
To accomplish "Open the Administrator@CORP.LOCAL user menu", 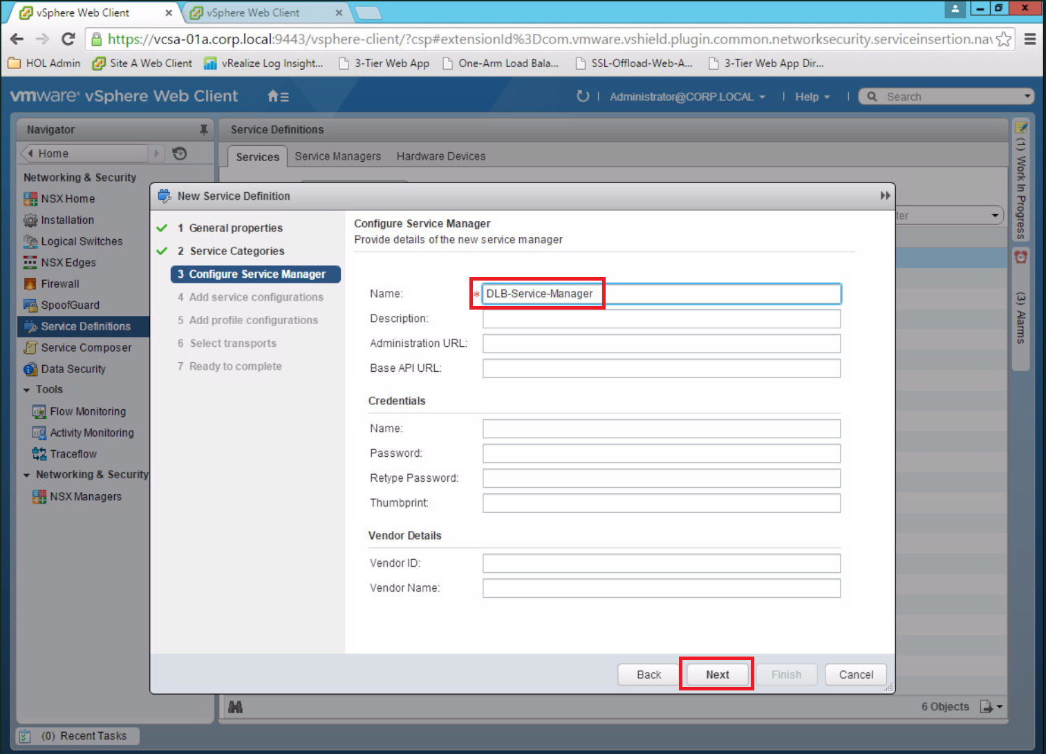I will pyautogui.click(x=687, y=97).
